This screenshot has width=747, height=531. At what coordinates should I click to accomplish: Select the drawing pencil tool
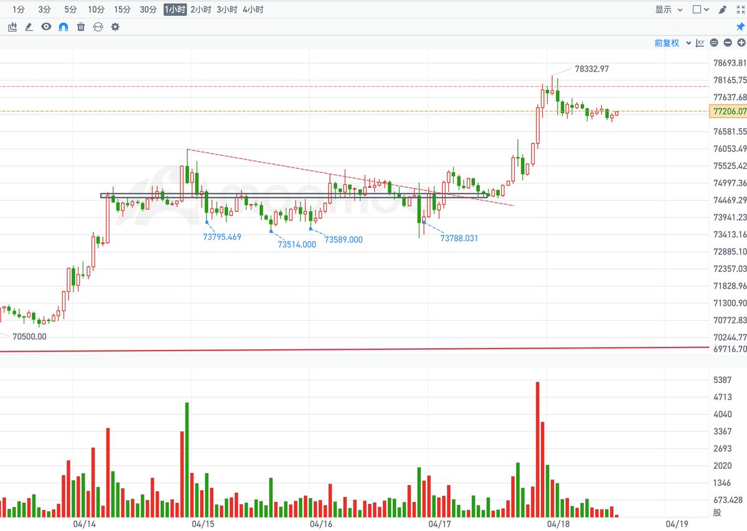click(29, 27)
